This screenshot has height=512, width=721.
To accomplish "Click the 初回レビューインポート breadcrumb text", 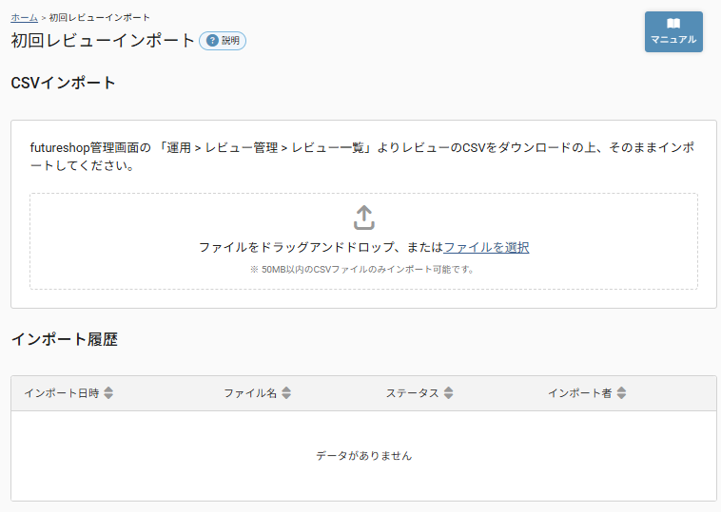I will (99, 17).
